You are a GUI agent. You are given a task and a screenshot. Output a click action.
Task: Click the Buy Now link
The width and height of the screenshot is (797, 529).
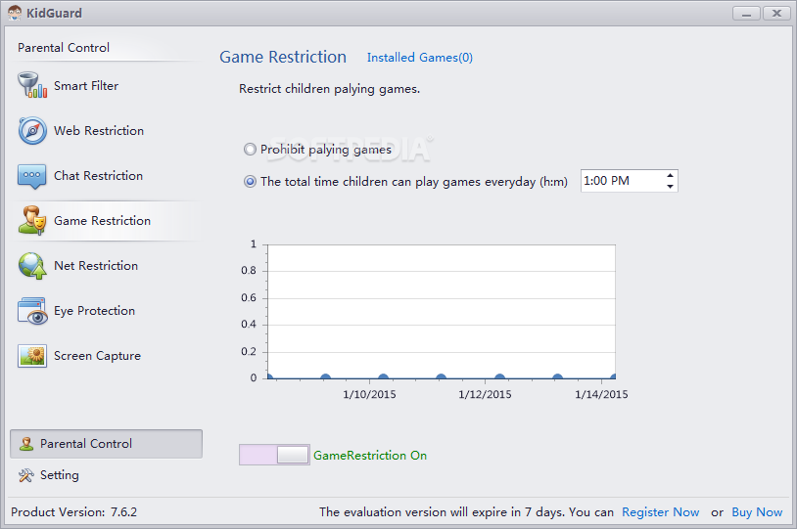tap(757, 512)
